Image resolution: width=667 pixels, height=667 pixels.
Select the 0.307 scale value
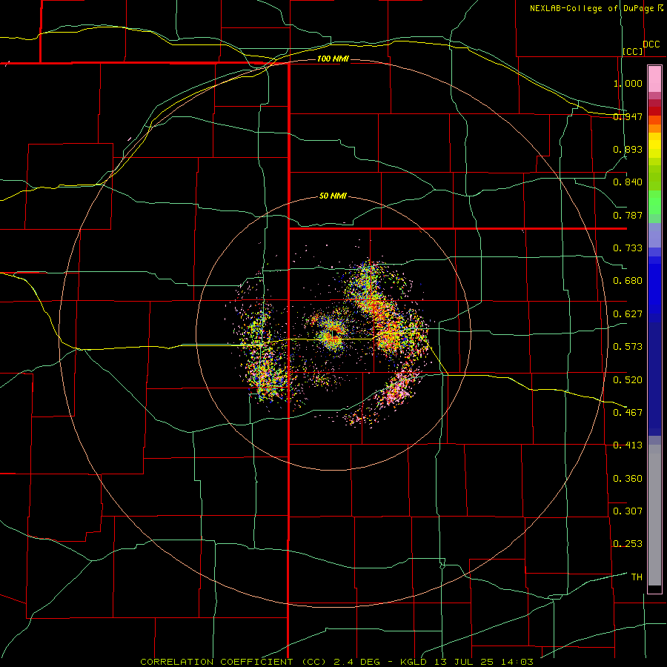pyautogui.click(x=628, y=511)
